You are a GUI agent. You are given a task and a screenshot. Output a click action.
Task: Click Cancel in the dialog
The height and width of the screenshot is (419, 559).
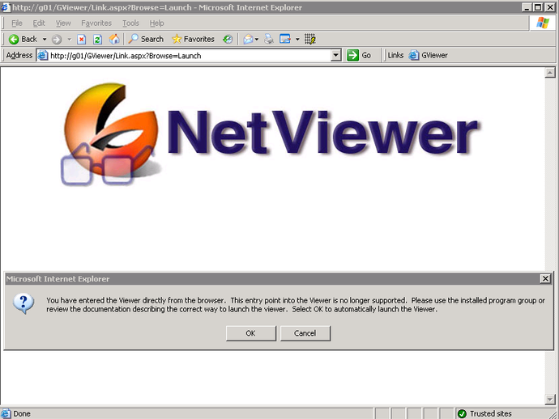[x=305, y=333]
